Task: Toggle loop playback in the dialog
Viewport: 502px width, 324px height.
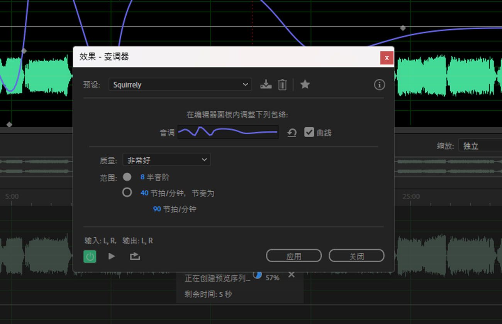Action: [135, 256]
